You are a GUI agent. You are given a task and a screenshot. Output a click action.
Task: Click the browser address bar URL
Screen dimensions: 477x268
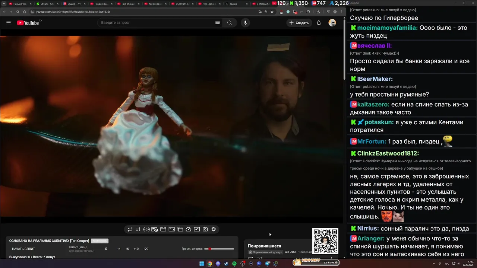pyautogui.click(x=73, y=12)
